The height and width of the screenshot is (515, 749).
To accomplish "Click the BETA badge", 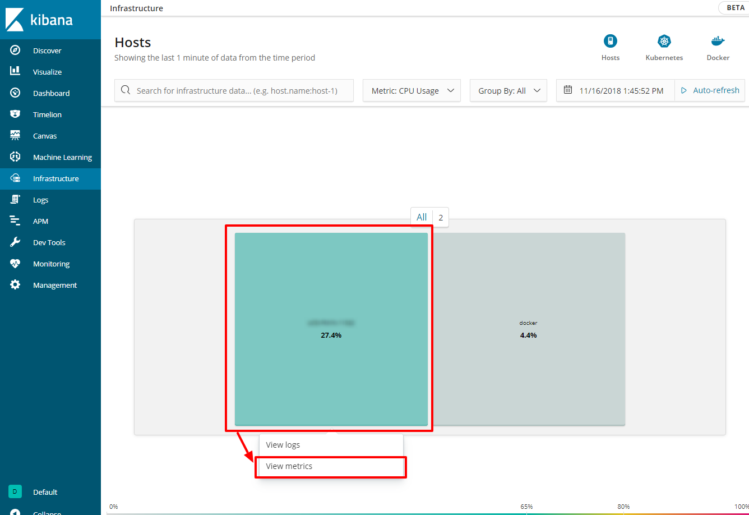I will click(x=736, y=8).
